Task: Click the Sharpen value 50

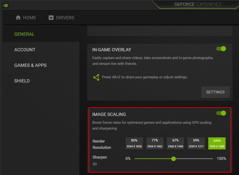Action: tap(95, 164)
